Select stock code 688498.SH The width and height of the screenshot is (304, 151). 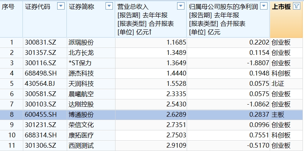pyautogui.click(x=41, y=73)
